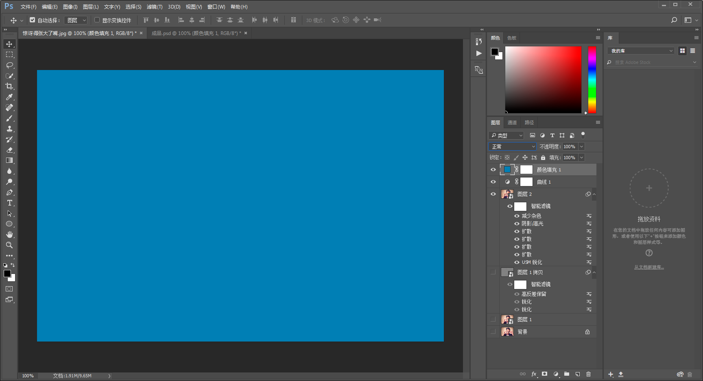Switch to the 通道 tab
Image resolution: width=703 pixels, height=381 pixels.
pyautogui.click(x=512, y=123)
